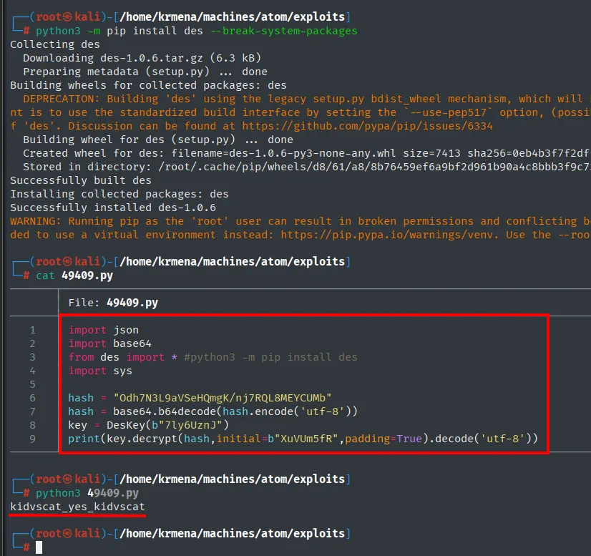Click the 'Successfully installed des-1.0.6' line

point(113,208)
